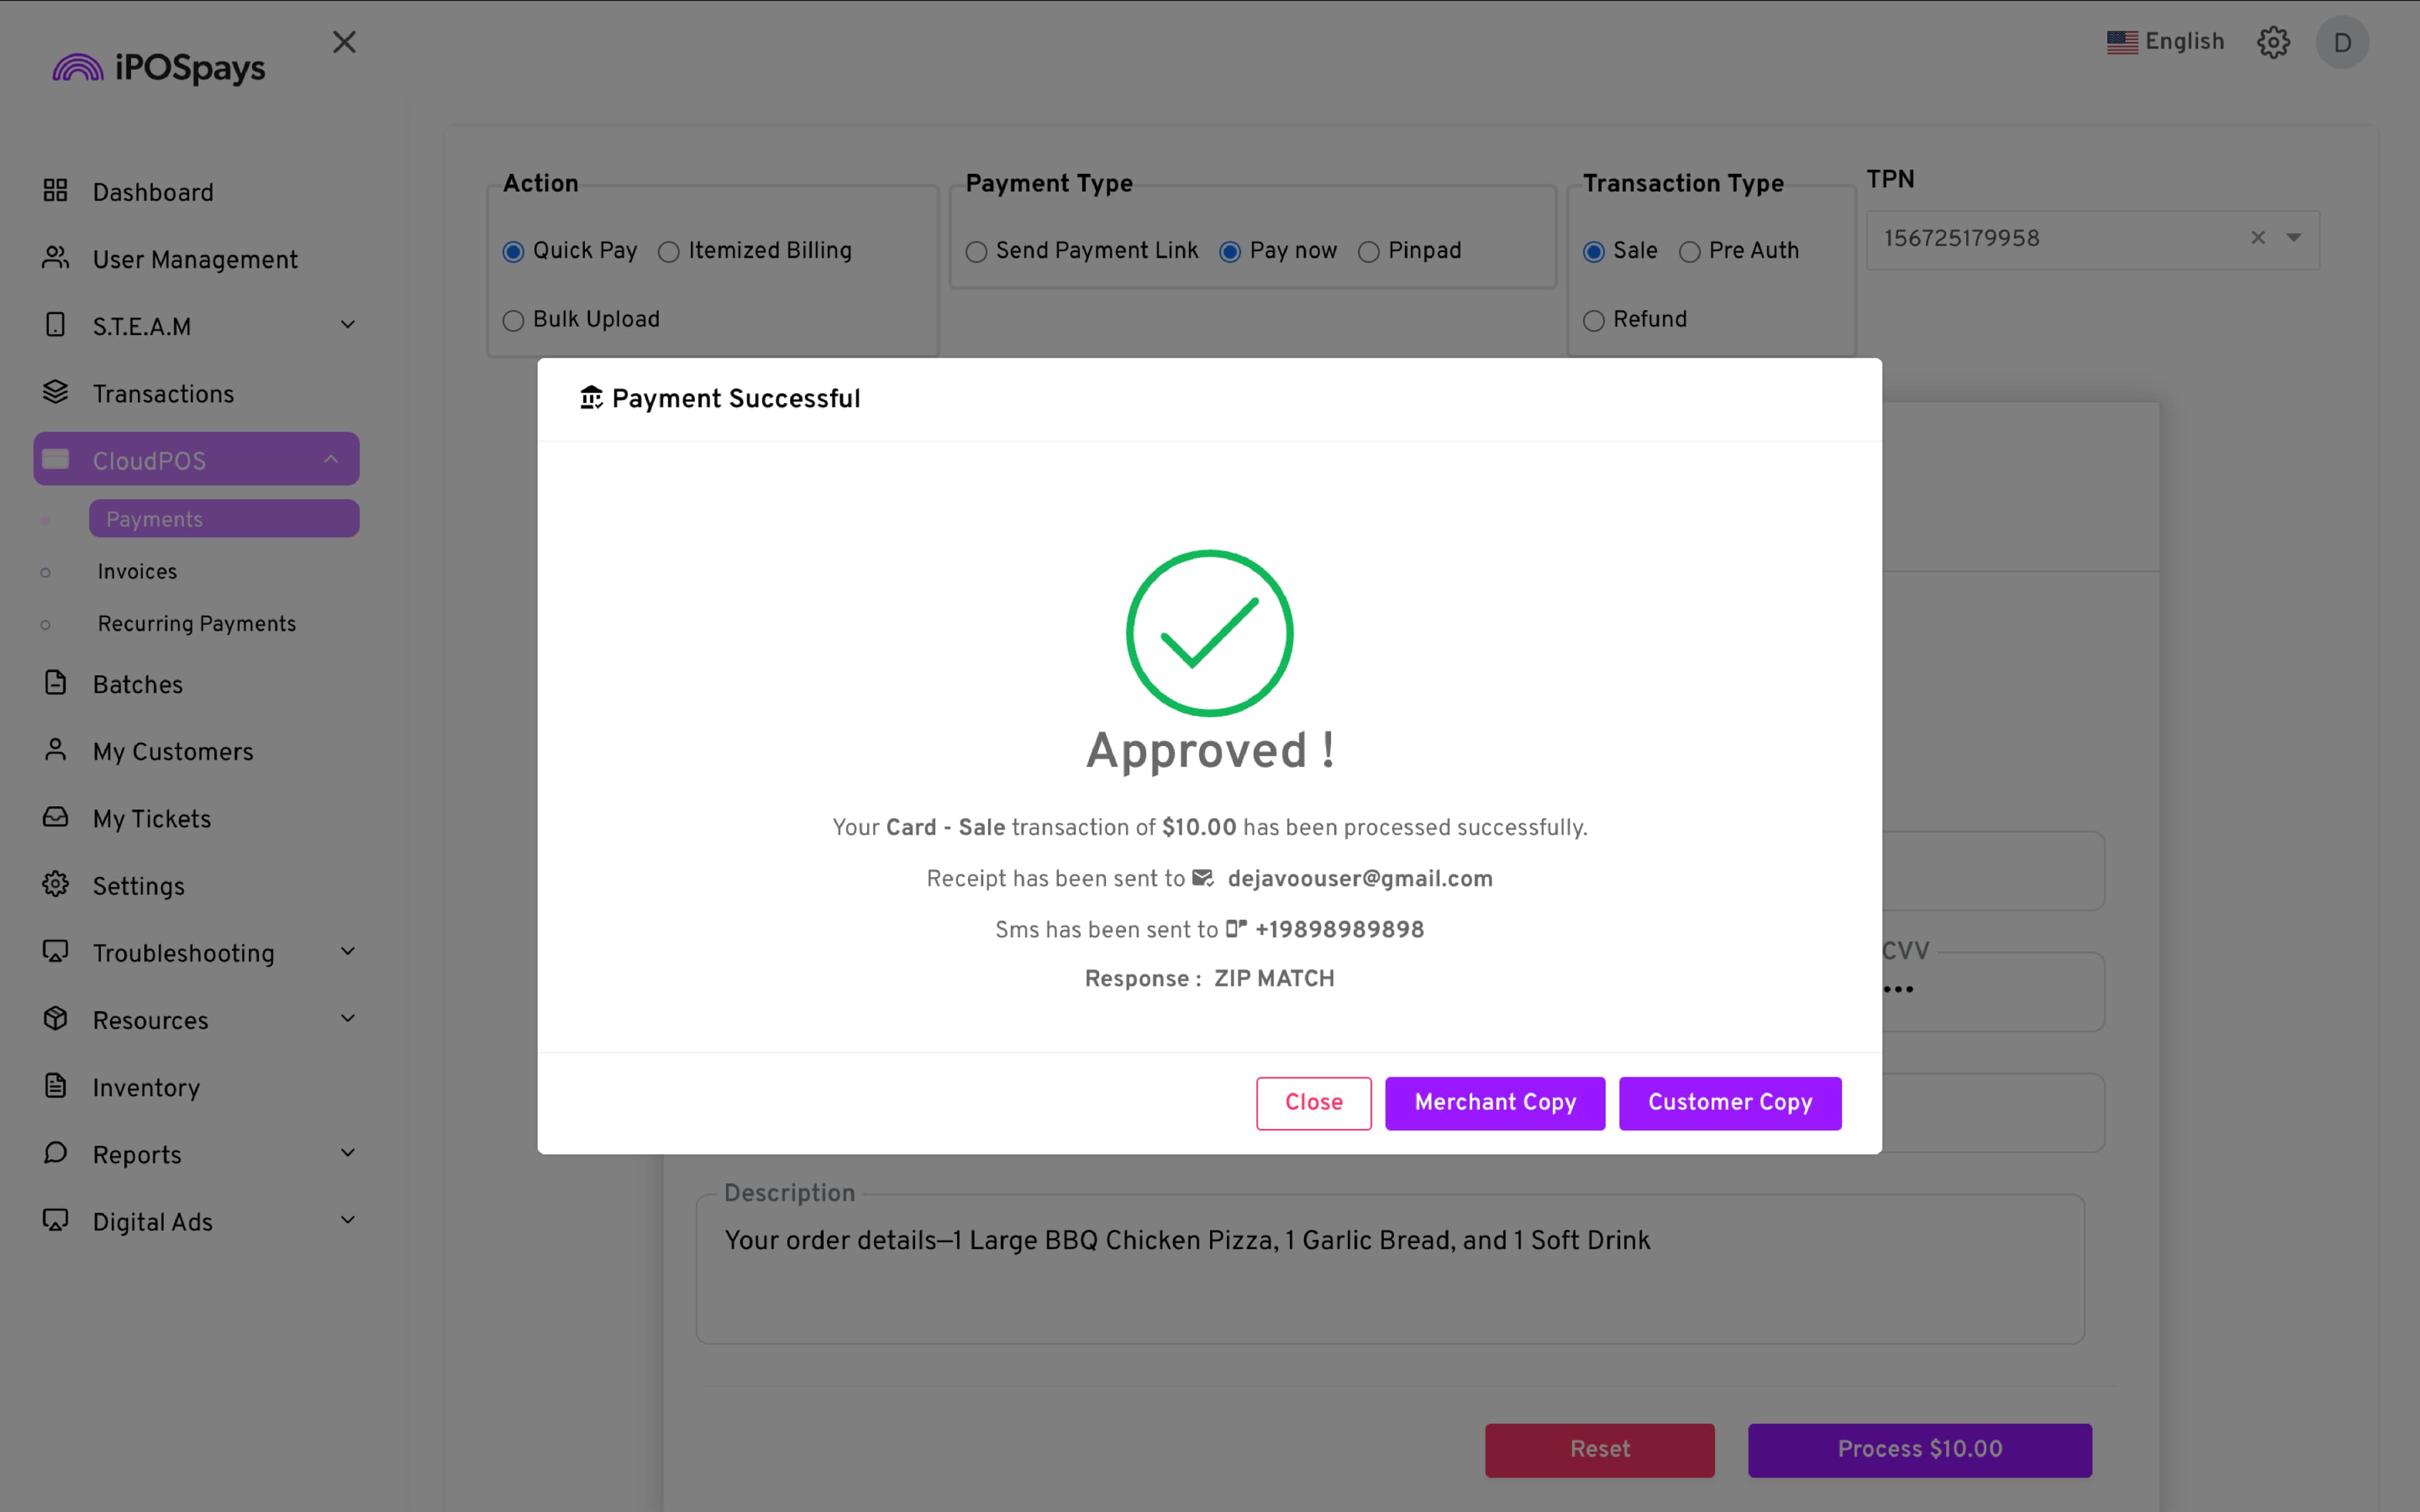
Task: Expand the S.T.E.A.M menu chevron
Action: coord(347,325)
